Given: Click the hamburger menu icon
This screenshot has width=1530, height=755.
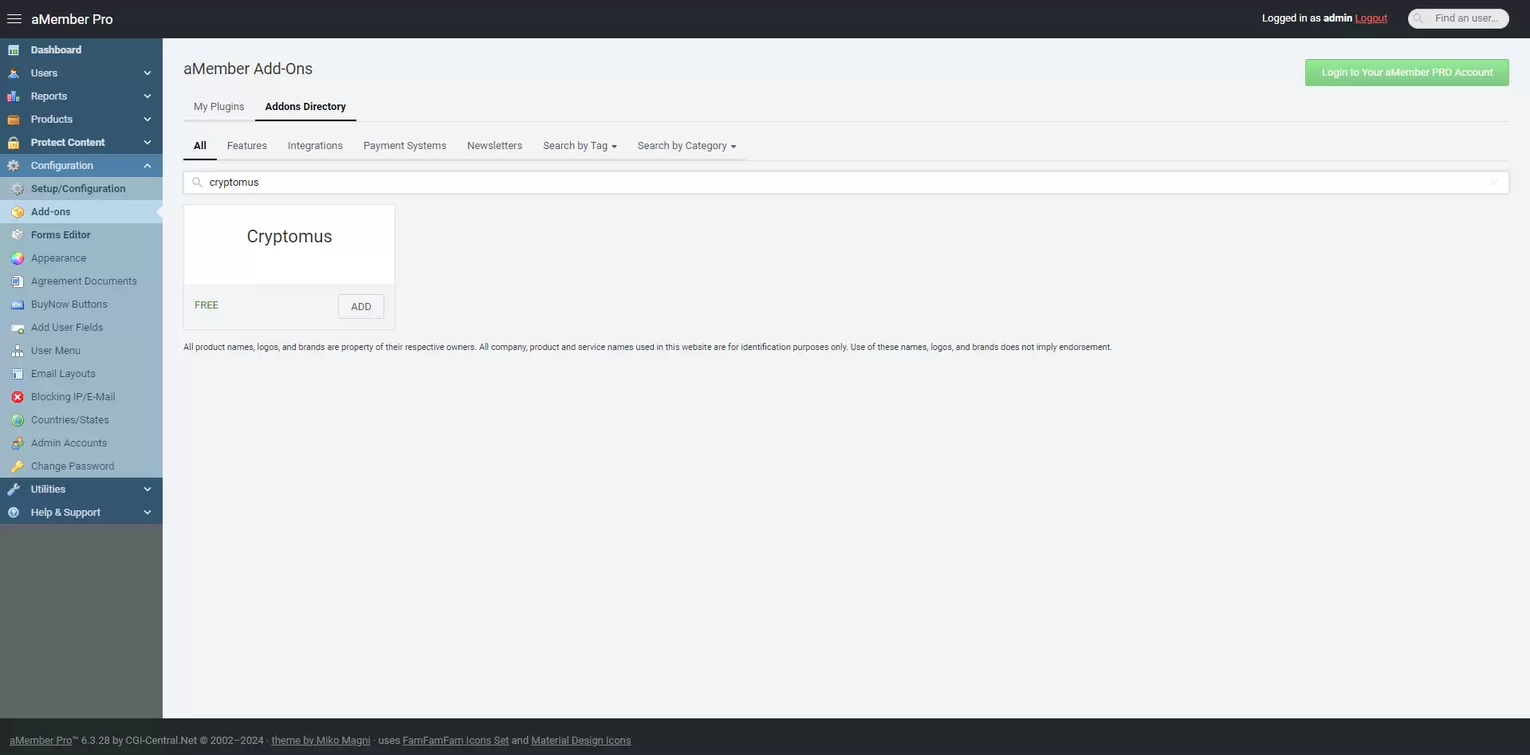Looking at the screenshot, I should [14, 18].
